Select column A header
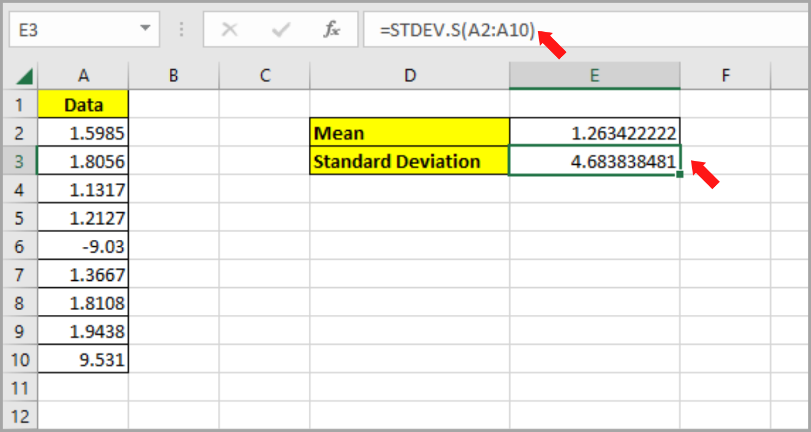 pyautogui.click(x=83, y=75)
